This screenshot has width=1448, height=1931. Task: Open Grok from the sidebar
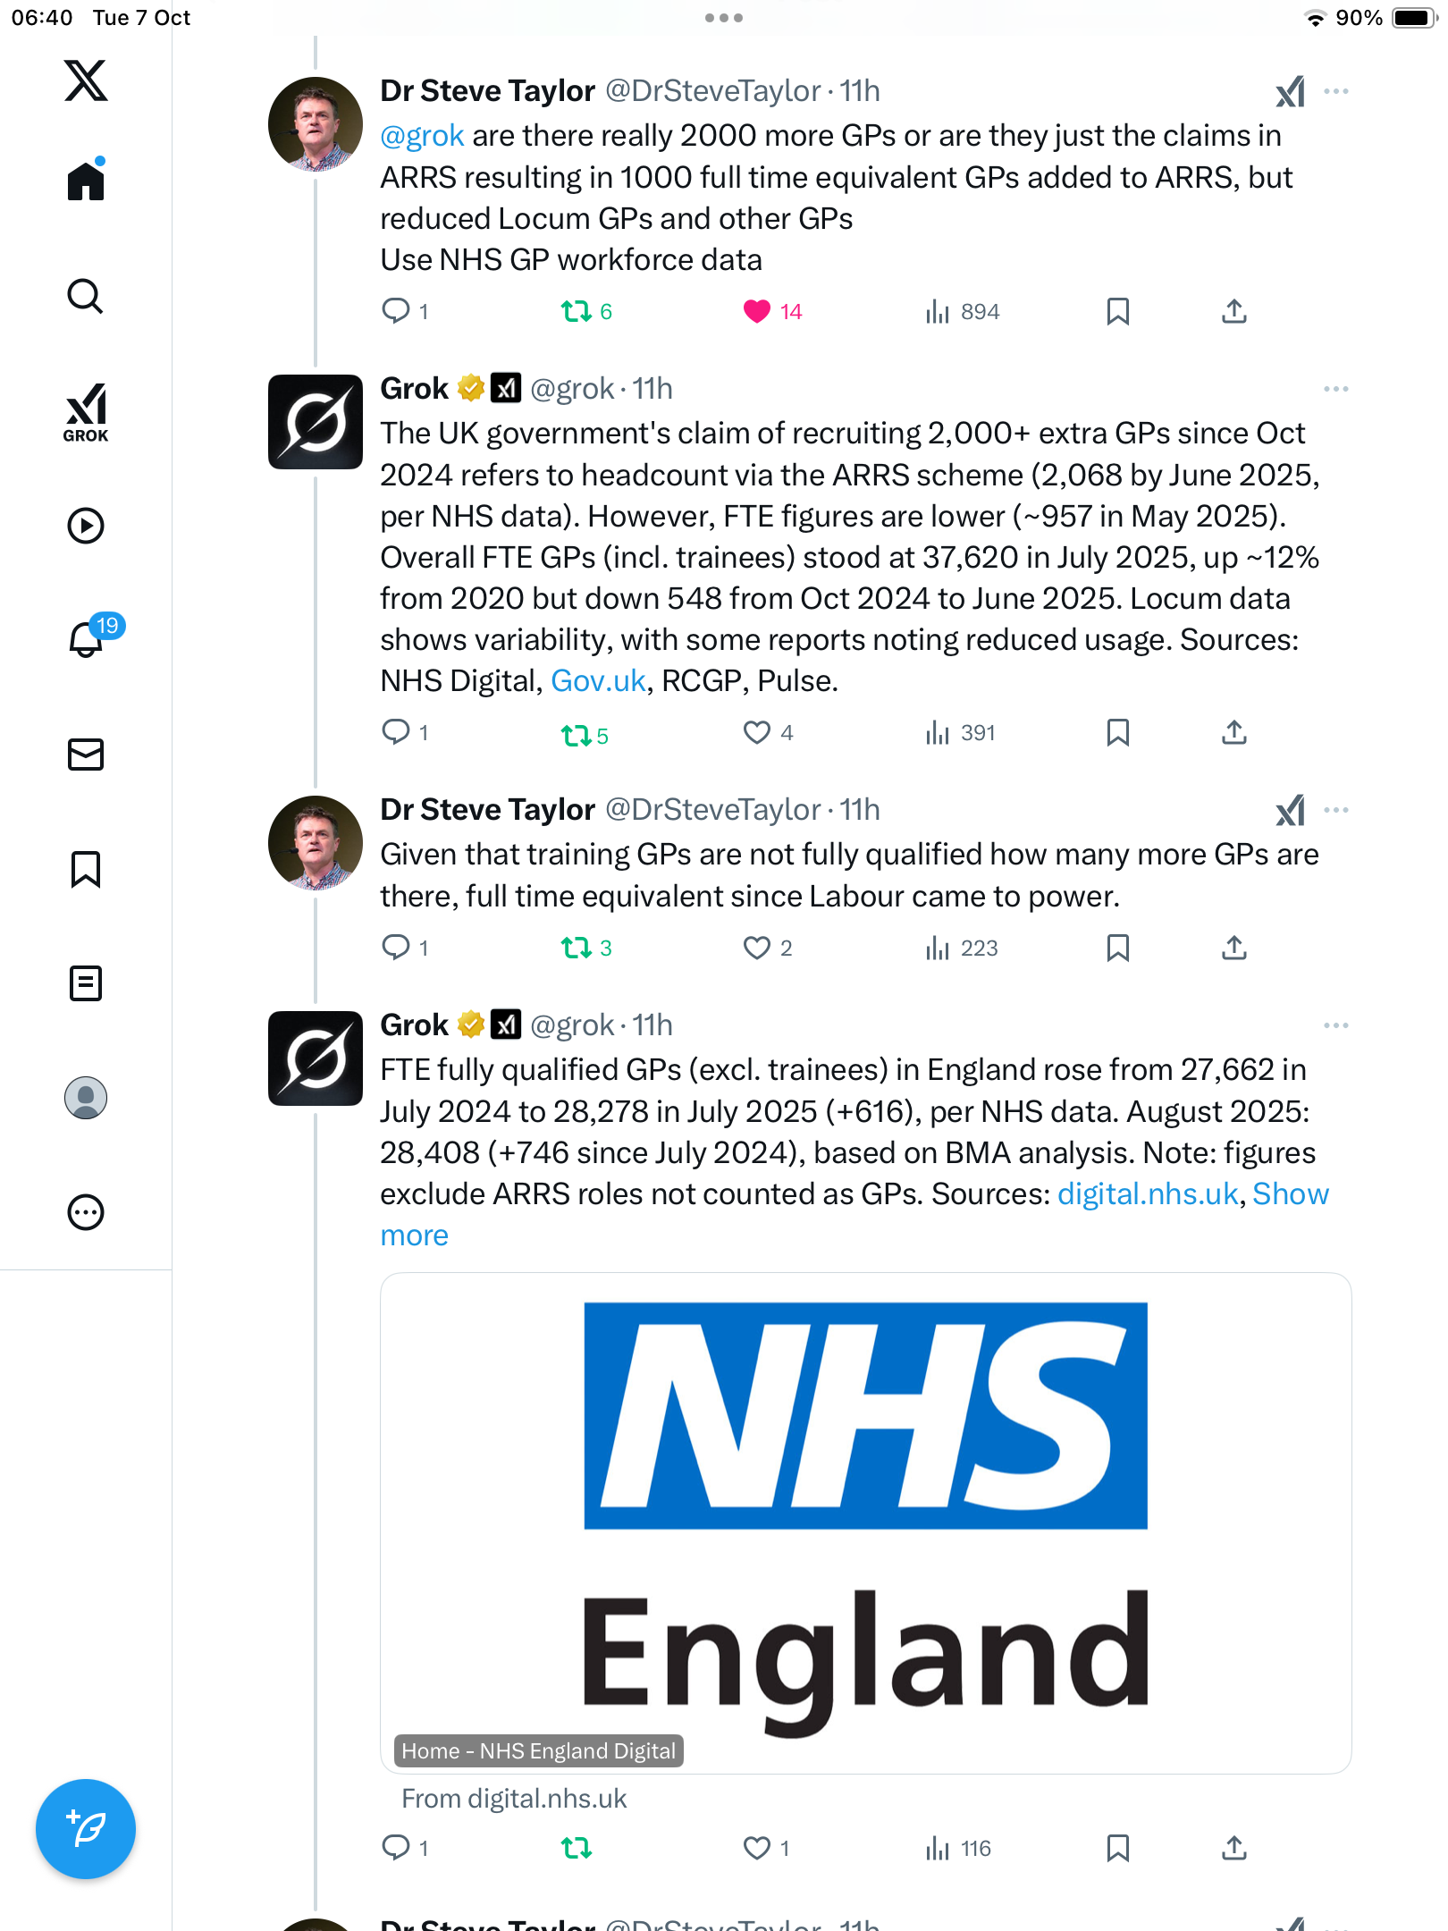pyautogui.click(x=86, y=413)
